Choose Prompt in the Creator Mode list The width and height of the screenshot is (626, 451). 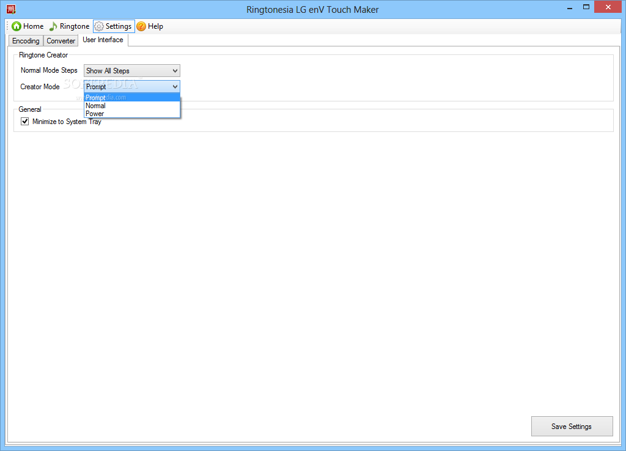tap(132, 97)
